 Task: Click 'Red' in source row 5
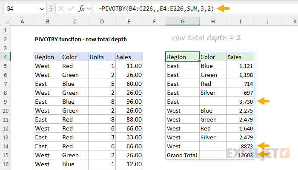pyautogui.click(x=67, y=66)
